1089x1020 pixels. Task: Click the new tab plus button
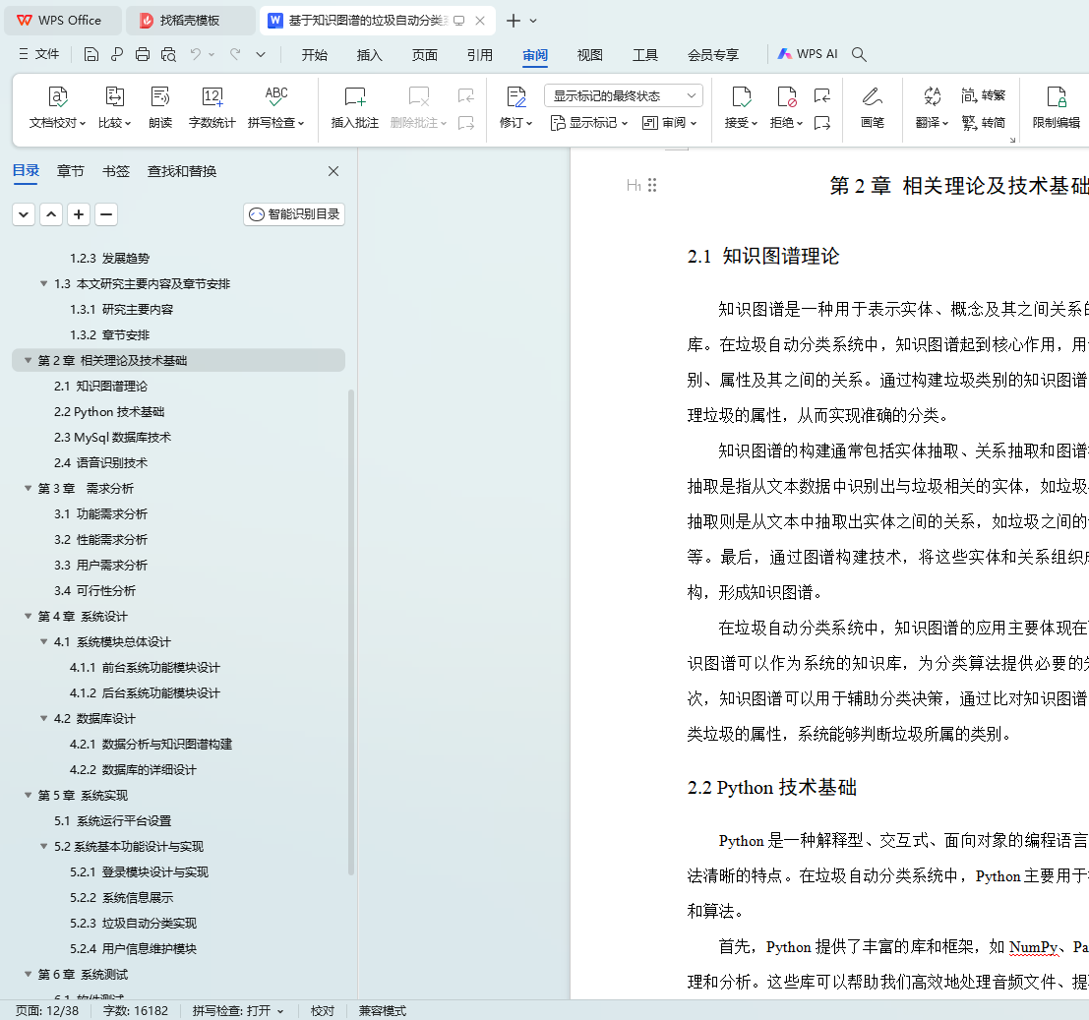coord(514,21)
